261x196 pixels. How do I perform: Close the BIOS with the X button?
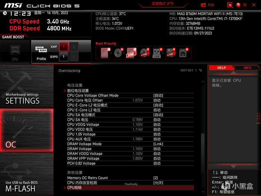coord(254,5)
